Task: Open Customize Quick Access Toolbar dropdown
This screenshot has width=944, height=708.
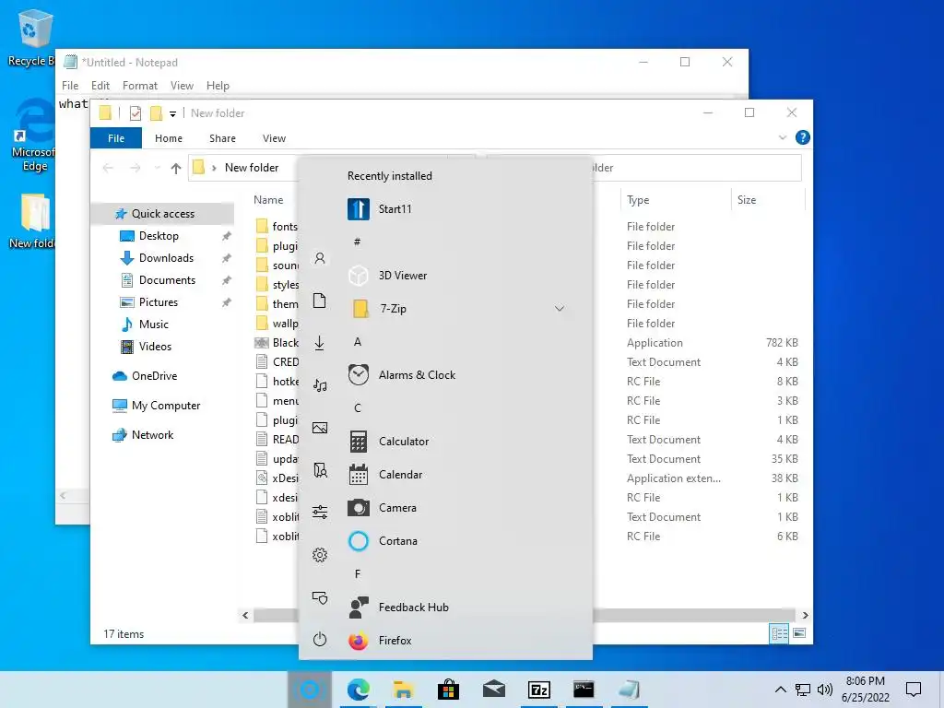Action: click(172, 113)
